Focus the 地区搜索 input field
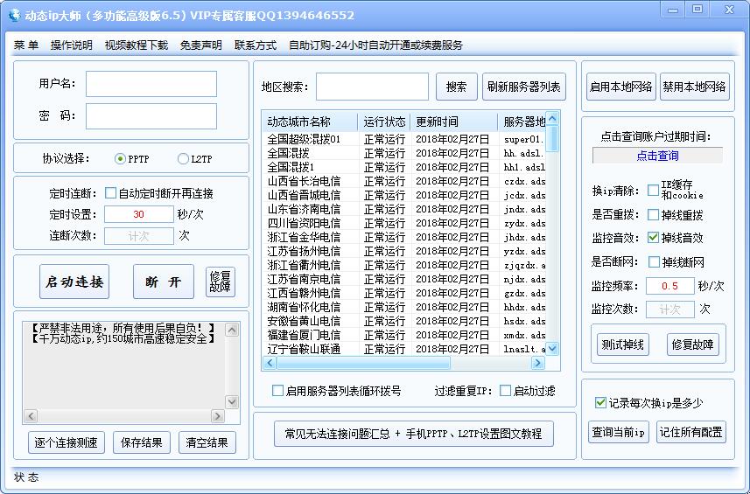The height and width of the screenshot is (494, 750). pyautogui.click(x=372, y=87)
